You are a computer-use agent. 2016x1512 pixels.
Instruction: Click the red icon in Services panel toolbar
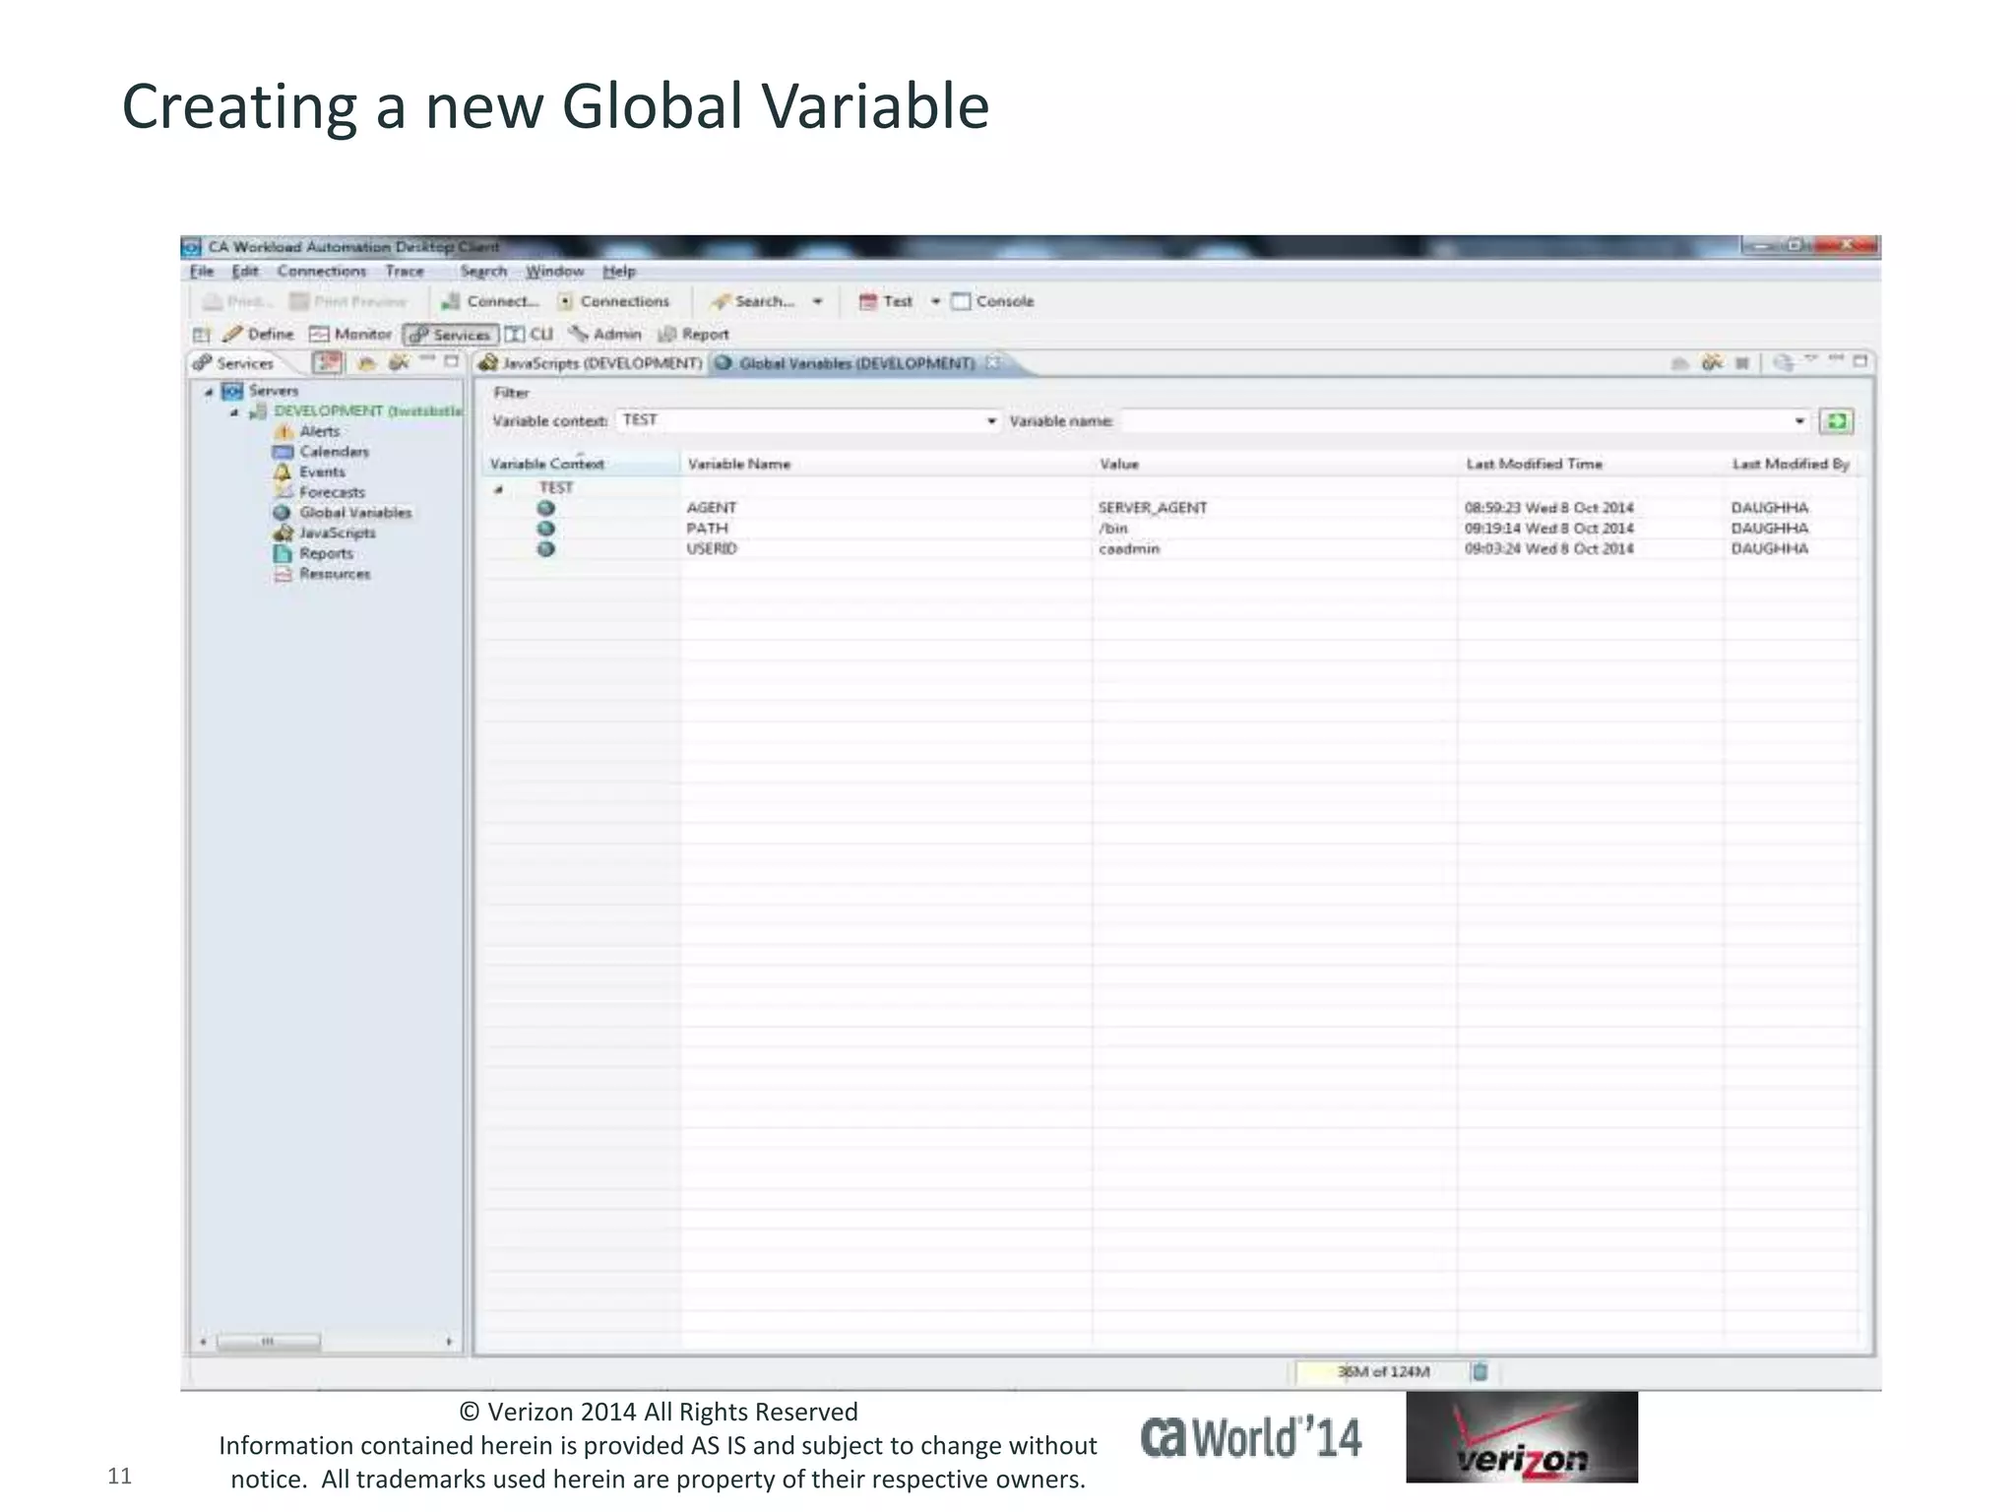coord(327,363)
